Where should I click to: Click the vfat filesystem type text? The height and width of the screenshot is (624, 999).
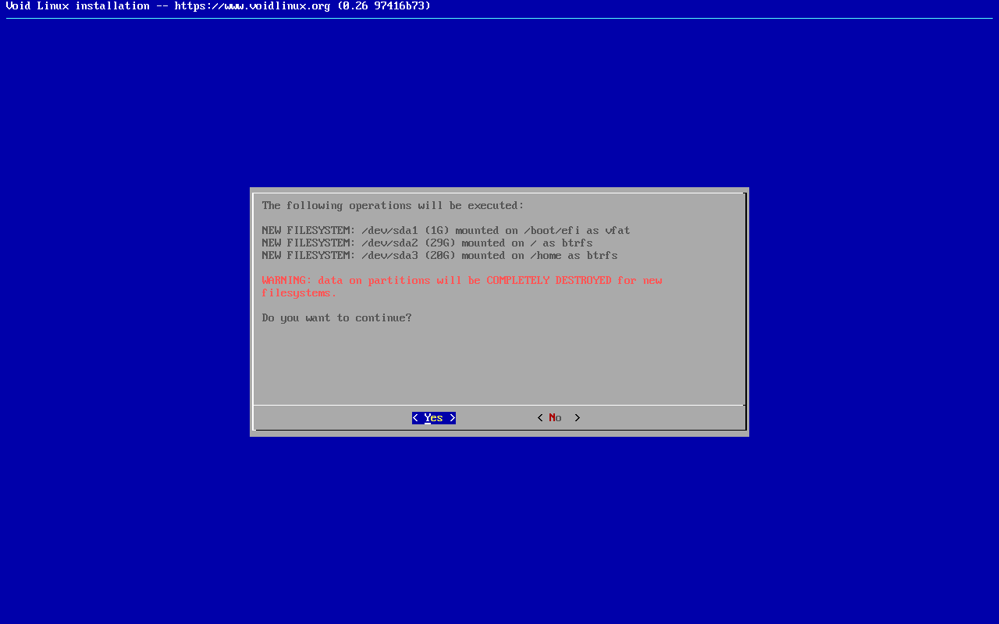tap(617, 231)
